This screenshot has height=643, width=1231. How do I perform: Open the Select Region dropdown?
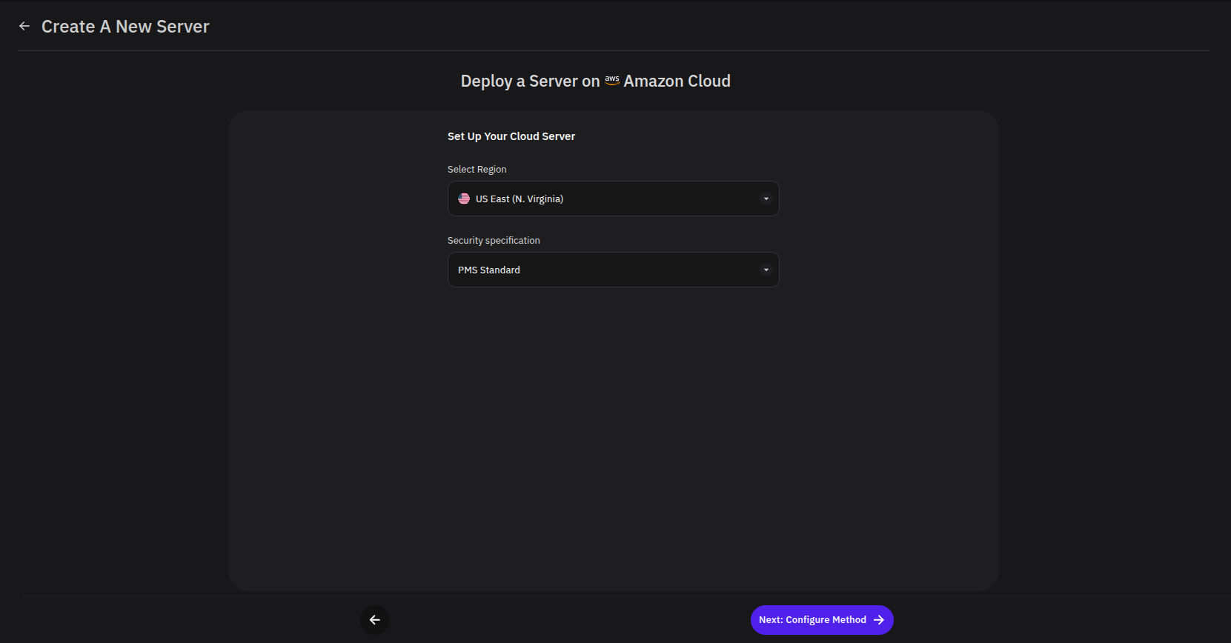(x=613, y=199)
